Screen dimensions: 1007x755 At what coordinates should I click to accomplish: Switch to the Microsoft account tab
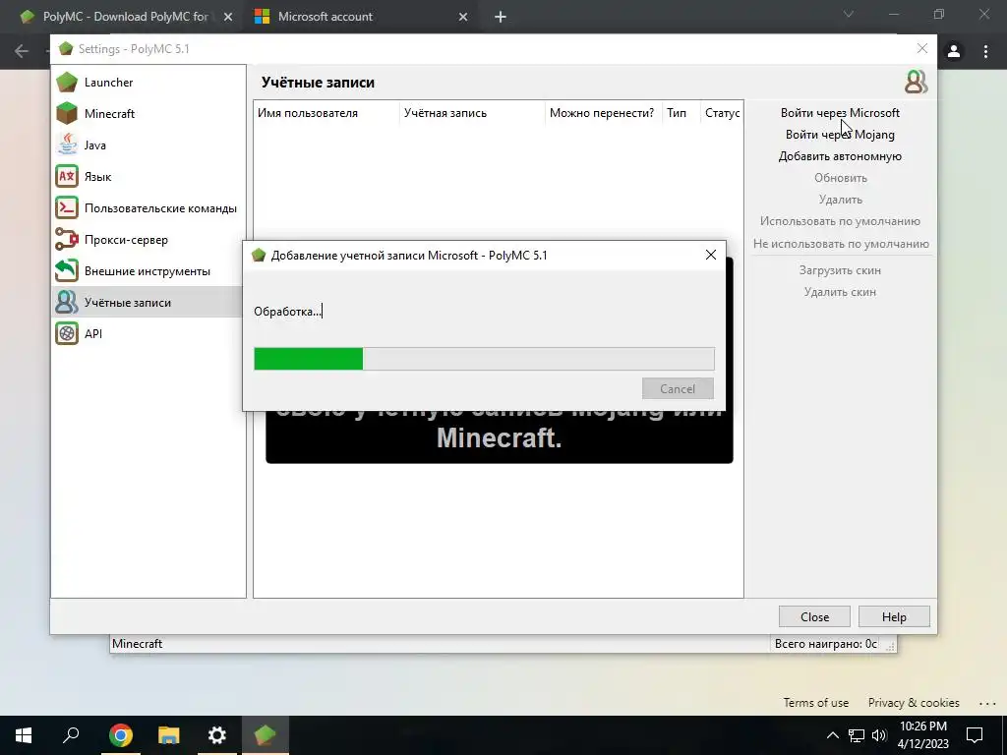362,17
